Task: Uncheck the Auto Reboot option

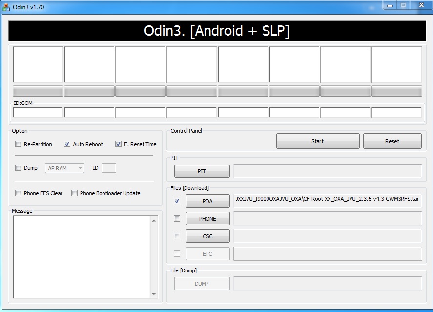Action: (67, 144)
